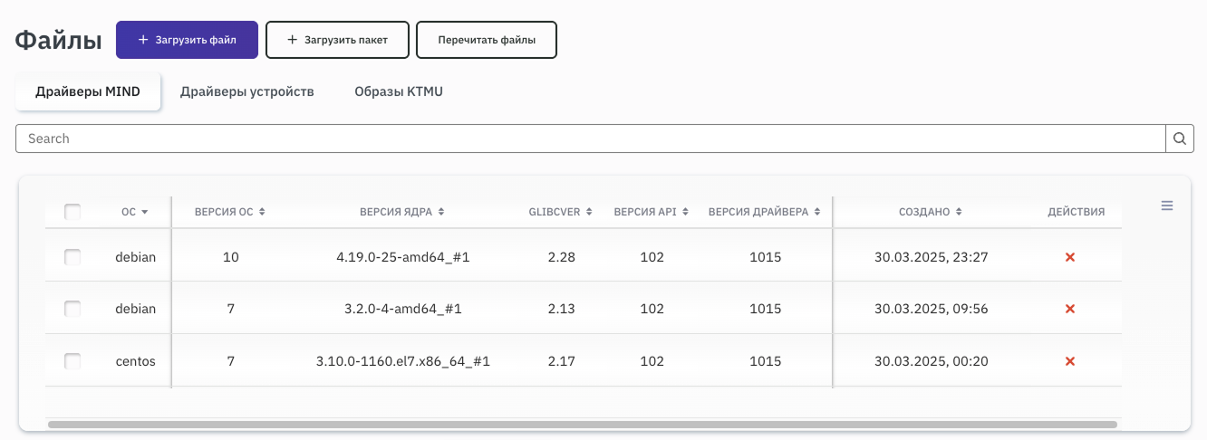This screenshot has width=1207, height=440.
Task: Sort by Версия драйвера column header
Action: tap(764, 212)
